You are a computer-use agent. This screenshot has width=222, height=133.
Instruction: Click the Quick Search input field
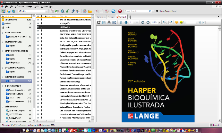tap(136, 11)
